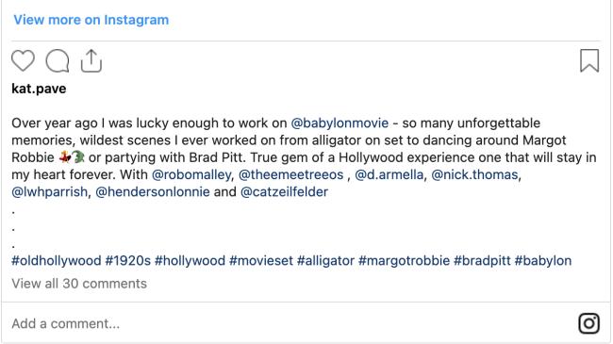Browse the #oldhollywood hashtag
Viewport: 613px width, 344px height.
[x=57, y=261]
